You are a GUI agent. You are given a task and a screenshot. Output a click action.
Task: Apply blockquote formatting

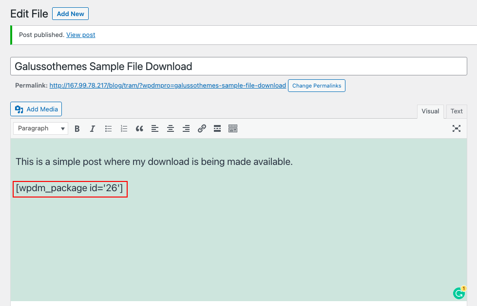139,128
